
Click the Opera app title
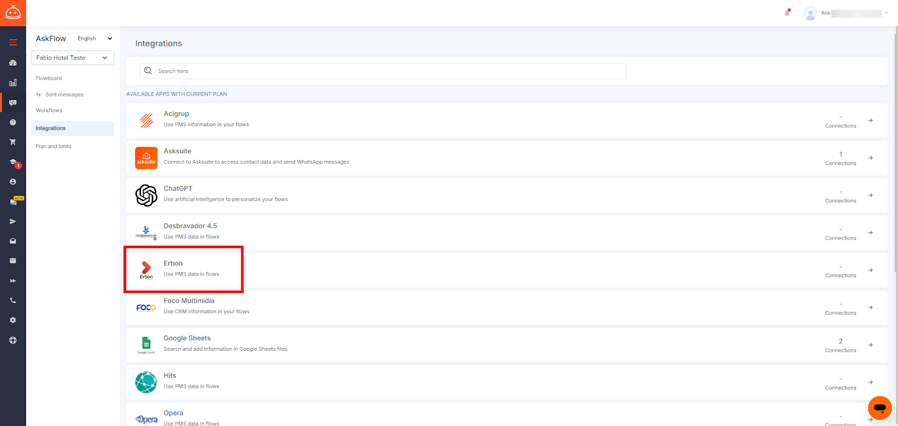[173, 413]
